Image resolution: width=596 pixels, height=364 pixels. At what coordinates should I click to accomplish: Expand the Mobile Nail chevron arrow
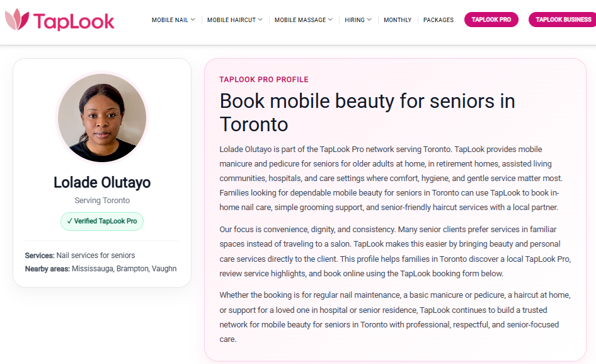[193, 20]
